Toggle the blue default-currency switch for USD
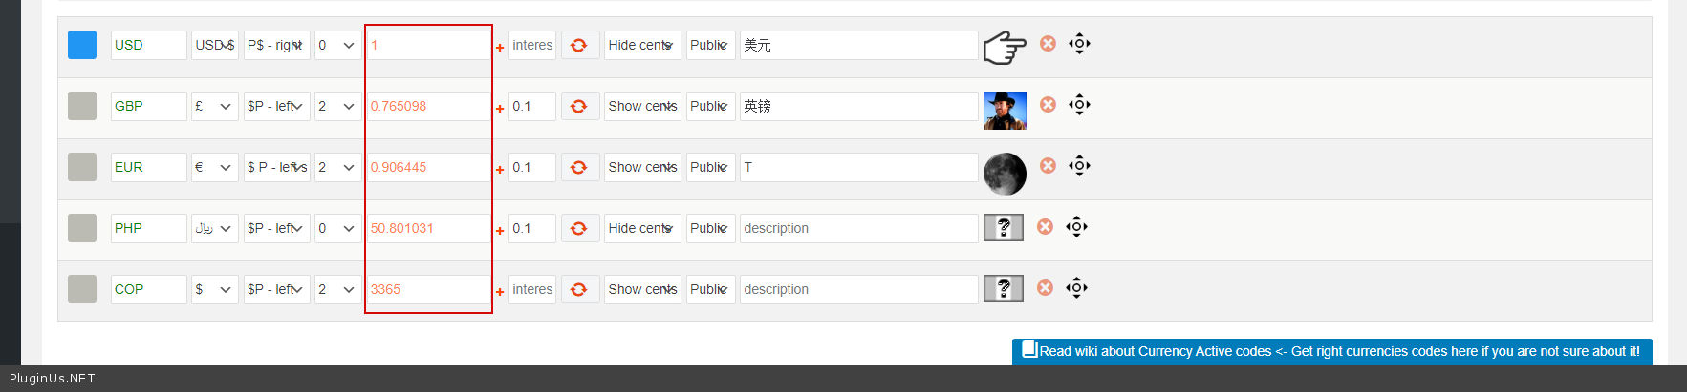Viewport: 1687px width, 392px height. 82,45
